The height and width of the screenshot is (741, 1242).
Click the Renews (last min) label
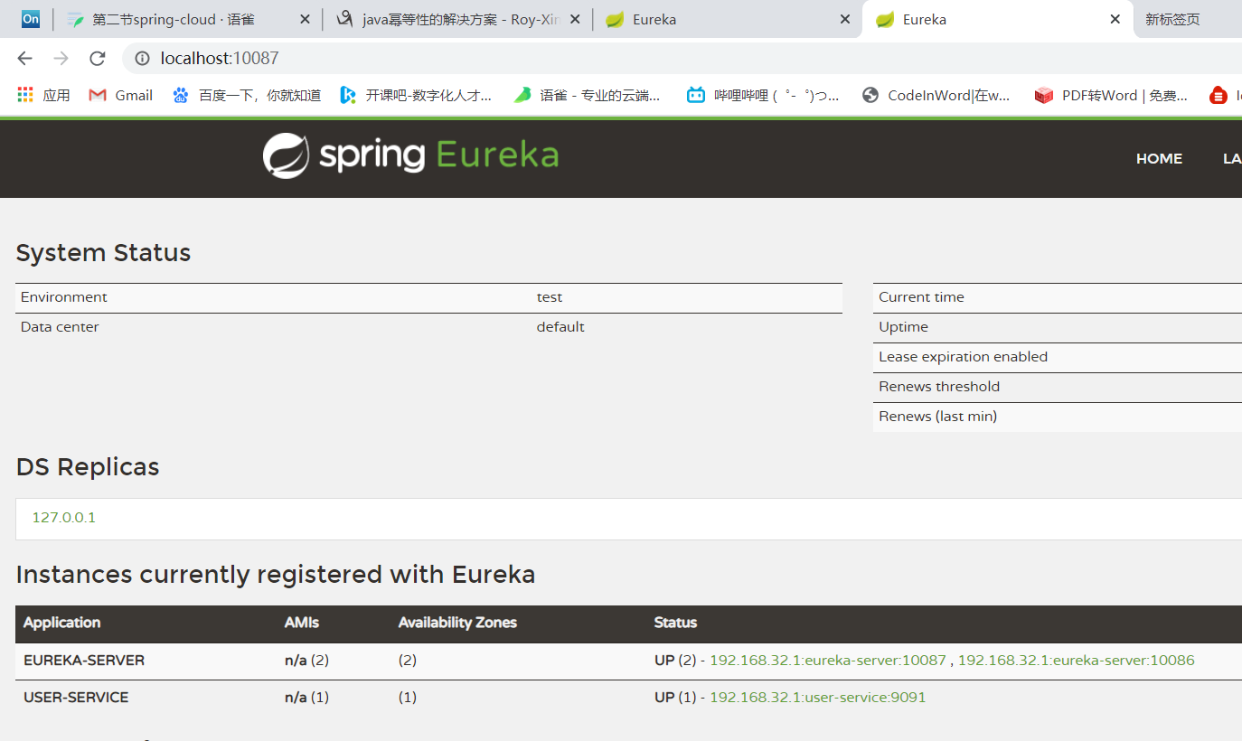tap(937, 417)
